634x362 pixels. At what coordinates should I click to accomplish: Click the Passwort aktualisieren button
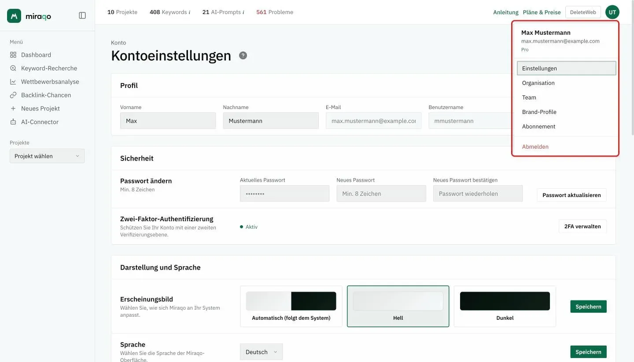coord(571,195)
